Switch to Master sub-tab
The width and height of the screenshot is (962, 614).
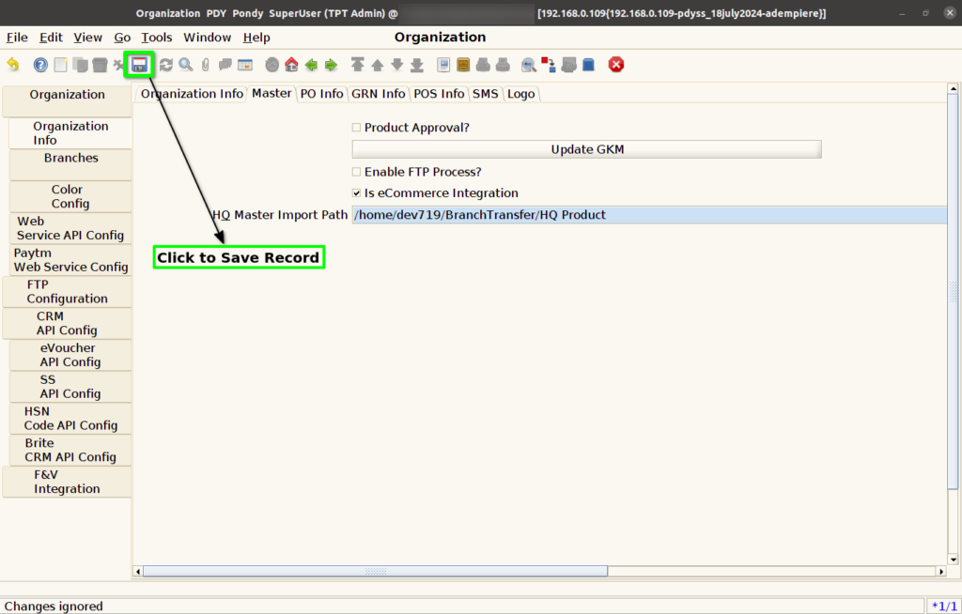click(x=272, y=93)
